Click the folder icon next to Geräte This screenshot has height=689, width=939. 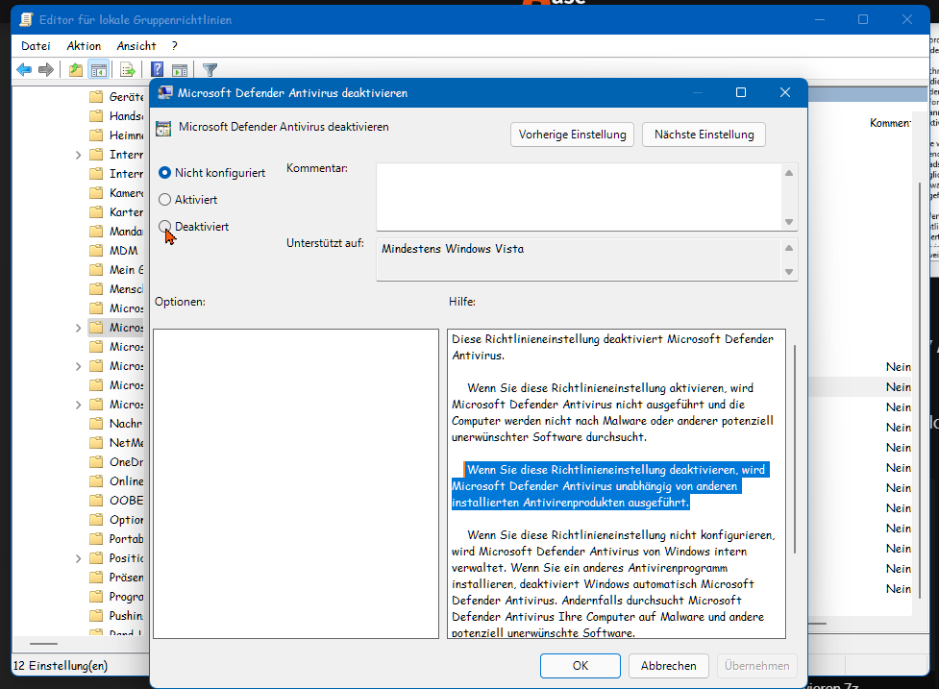pos(96,97)
